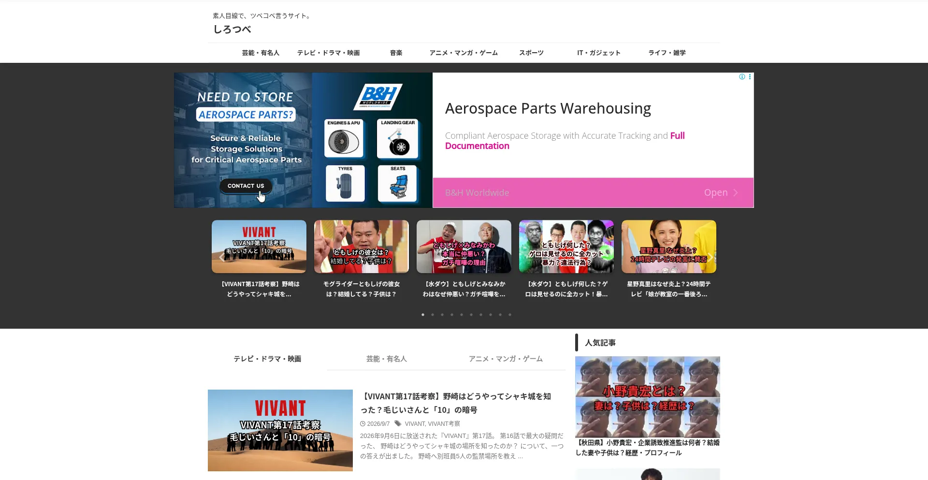Viewport: 928px width, 480px height.
Task: Select the eighth carousel pagination dot
Action: click(491, 315)
